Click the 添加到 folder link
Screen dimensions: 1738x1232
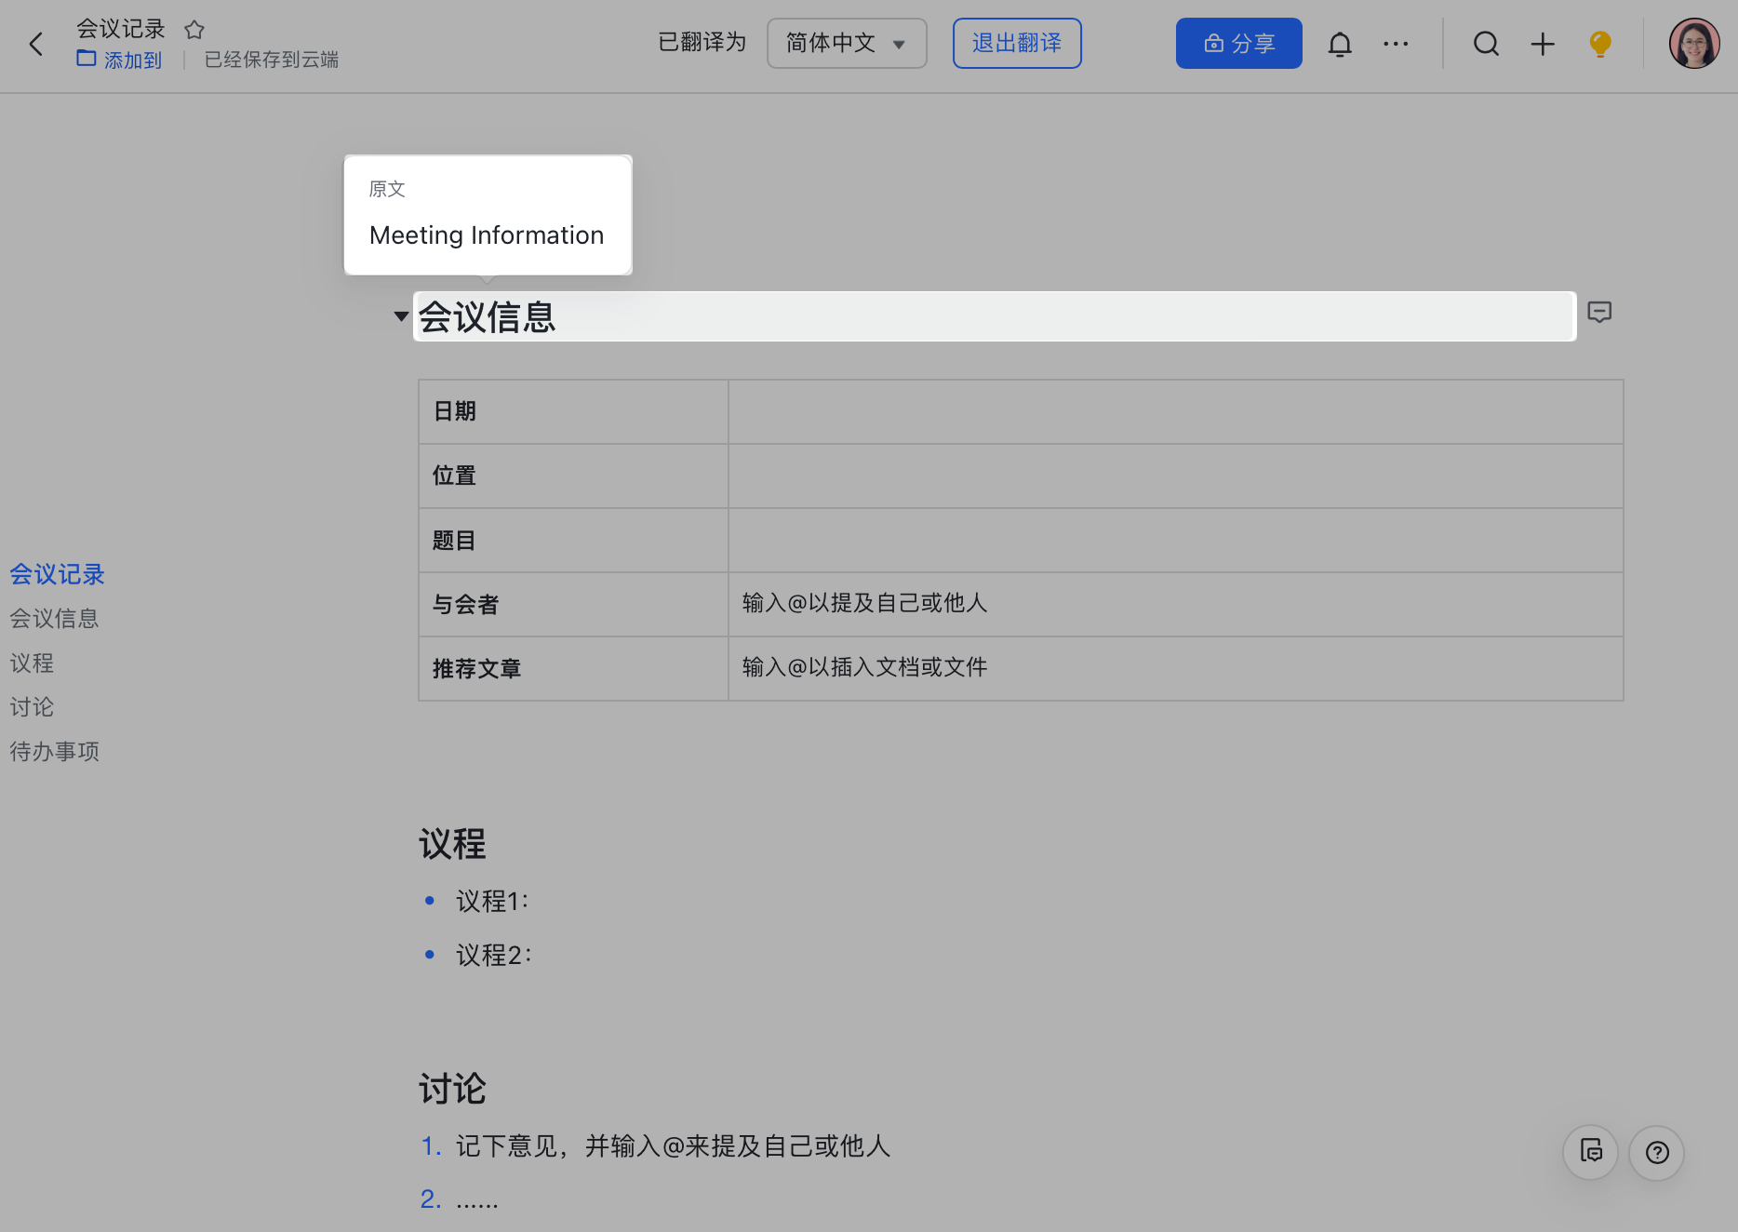pos(119,60)
